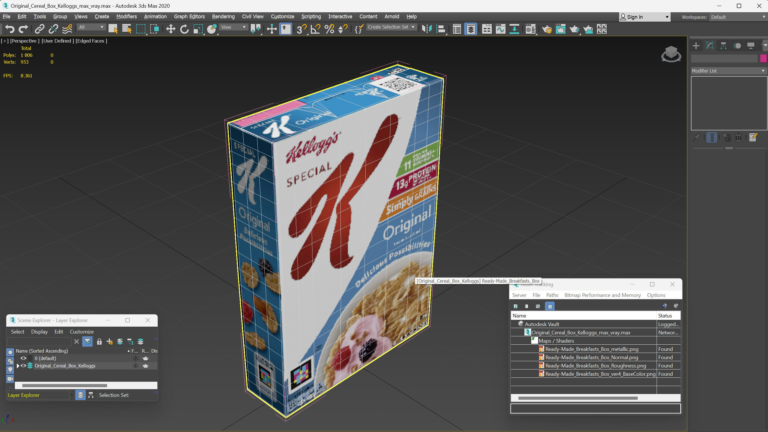Activate Select and Scale tool

click(198, 29)
